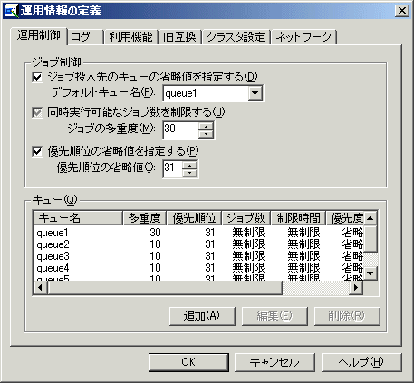Image resolution: width=414 pixels, height=383 pixels.
Task: Open the ログ tab
Action: [85, 37]
